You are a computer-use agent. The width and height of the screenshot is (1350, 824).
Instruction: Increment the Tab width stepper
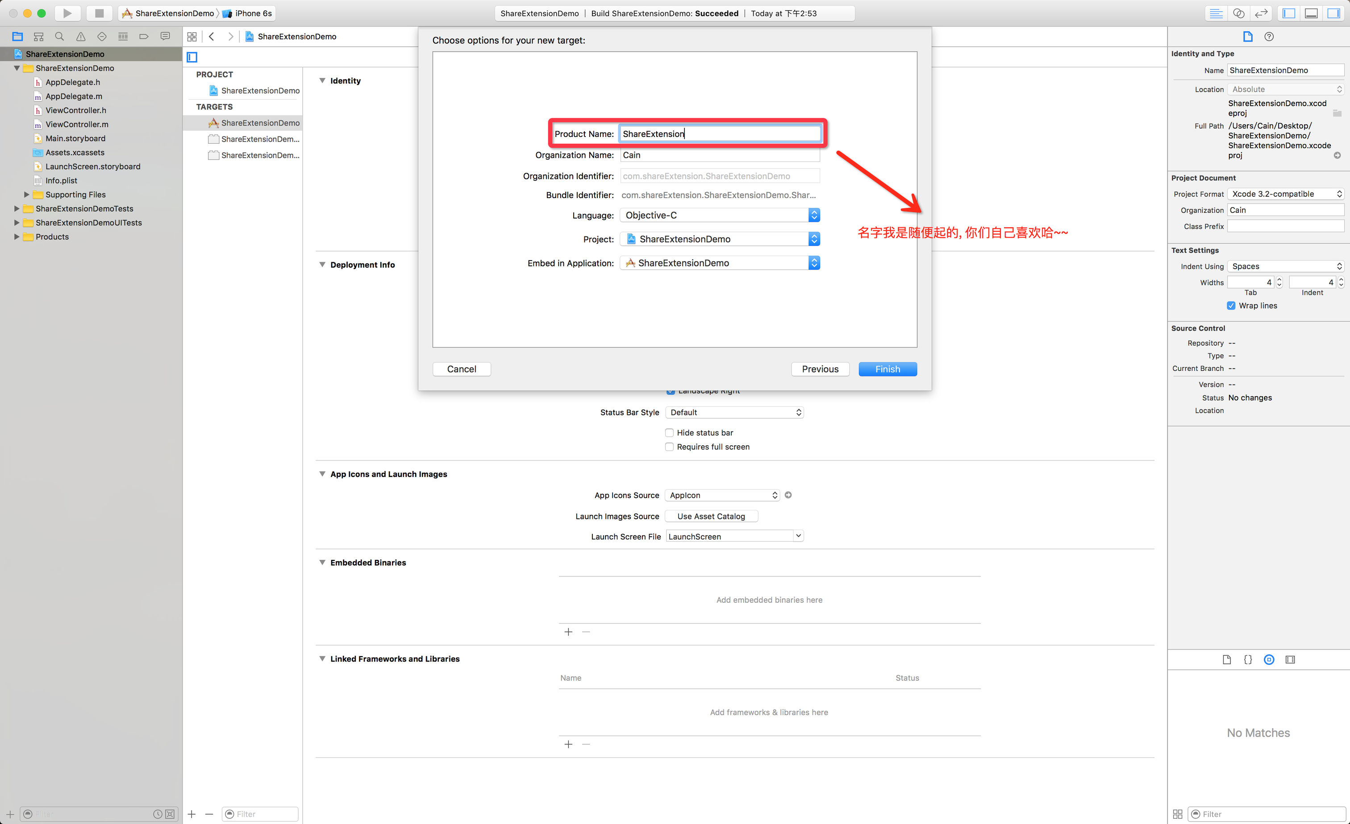(x=1279, y=279)
